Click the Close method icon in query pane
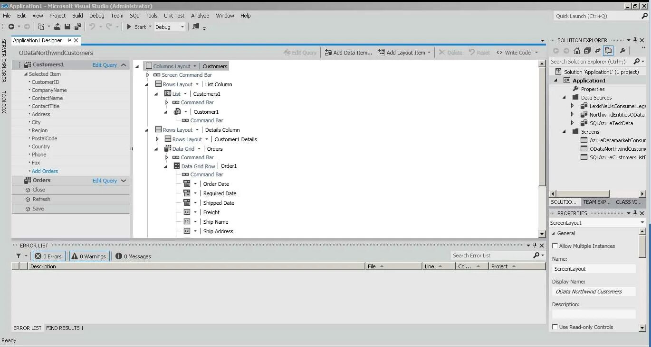This screenshot has height=347, width=651. click(x=28, y=190)
